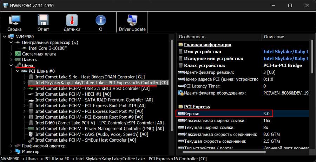Expand the USB 3.1 xHCI Host Controller node
The image size is (316, 162).
(x=24, y=88)
